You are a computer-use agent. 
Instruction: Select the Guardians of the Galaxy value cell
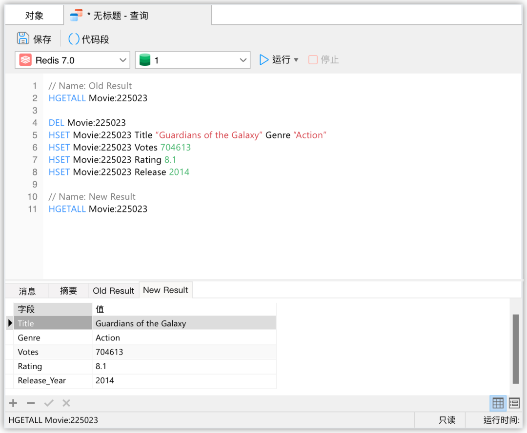click(184, 323)
